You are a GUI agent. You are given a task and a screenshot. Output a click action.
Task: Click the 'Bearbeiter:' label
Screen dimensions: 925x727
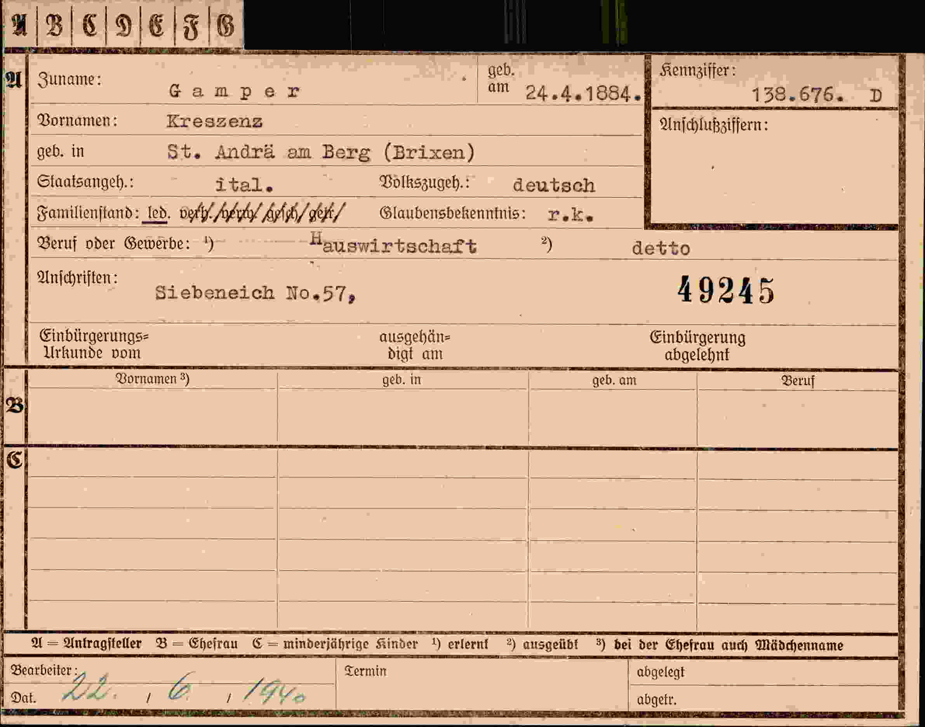(44, 671)
